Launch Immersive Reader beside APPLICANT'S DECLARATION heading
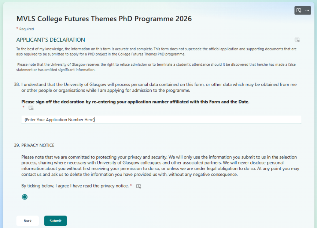317x228 pixels. pos(297,40)
